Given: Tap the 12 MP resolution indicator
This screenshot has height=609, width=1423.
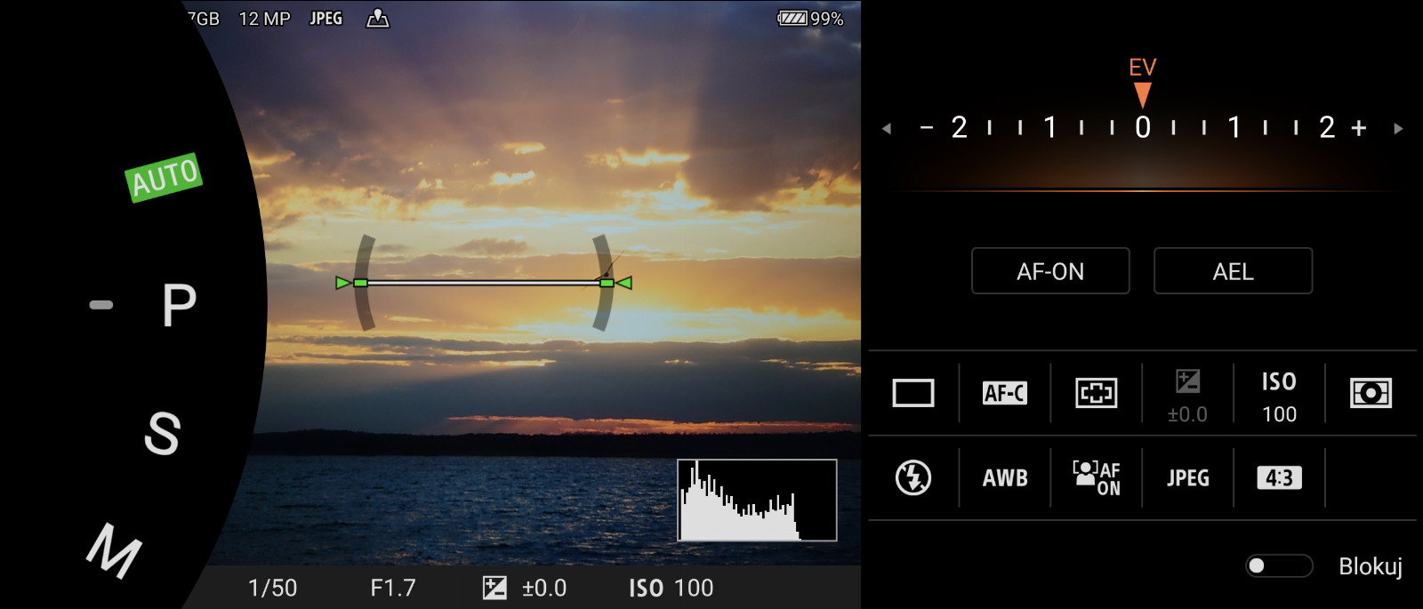Looking at the screenshot, I should pos(264,19).
